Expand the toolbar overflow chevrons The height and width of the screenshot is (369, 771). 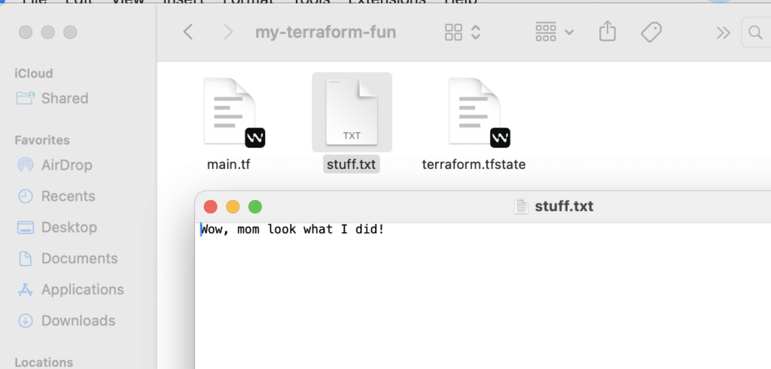(x=723, y=32)
